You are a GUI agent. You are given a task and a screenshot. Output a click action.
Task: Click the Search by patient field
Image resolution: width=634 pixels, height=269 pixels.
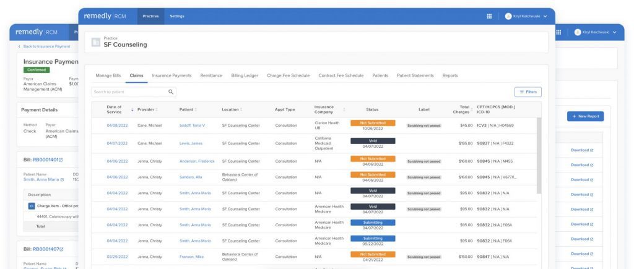[128, 92]
